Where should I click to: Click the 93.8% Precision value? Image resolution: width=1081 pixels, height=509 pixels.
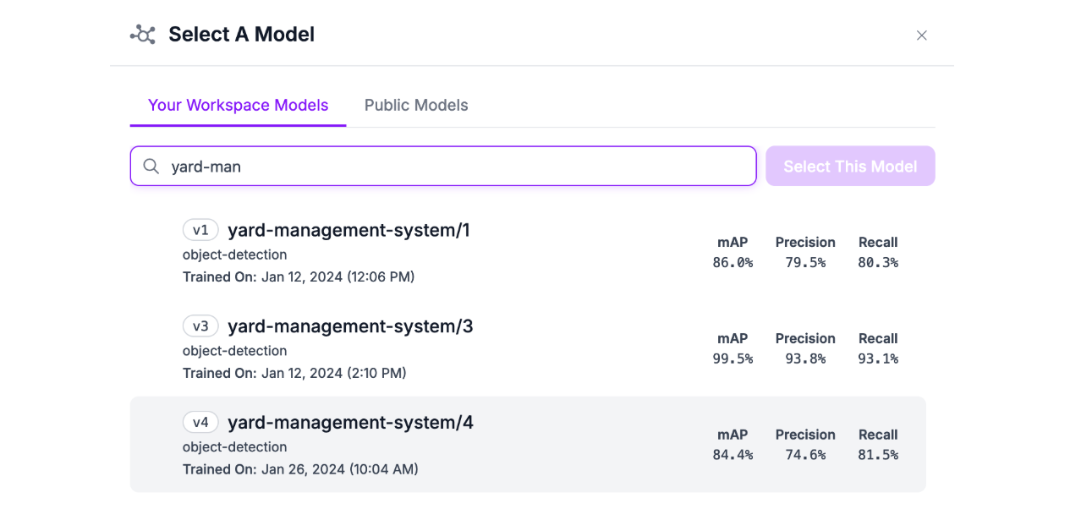point(805,358)
